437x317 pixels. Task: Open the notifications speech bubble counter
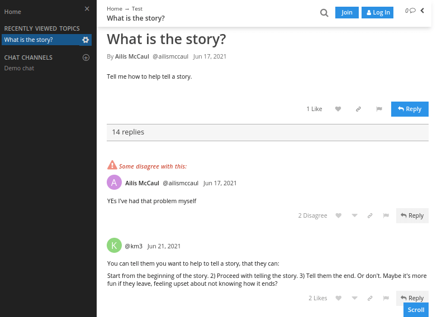[x=410, y=11]
